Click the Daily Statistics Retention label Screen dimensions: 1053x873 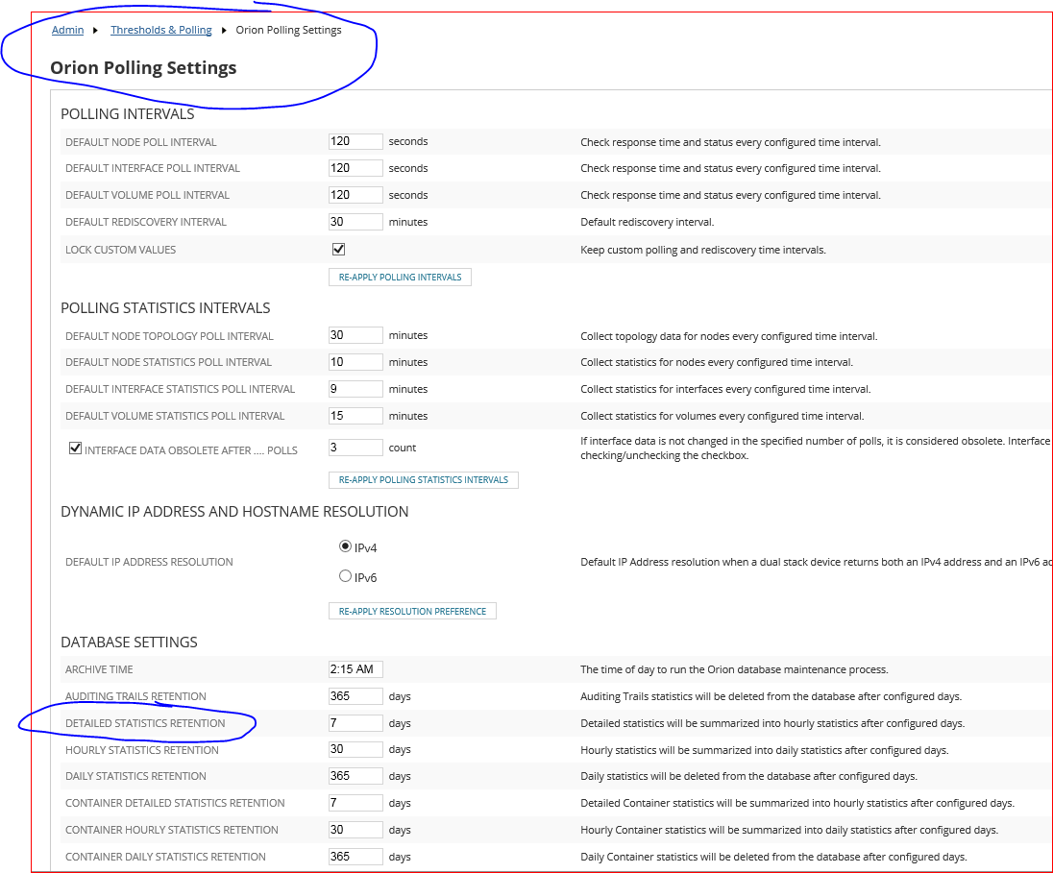click(135, 776)
